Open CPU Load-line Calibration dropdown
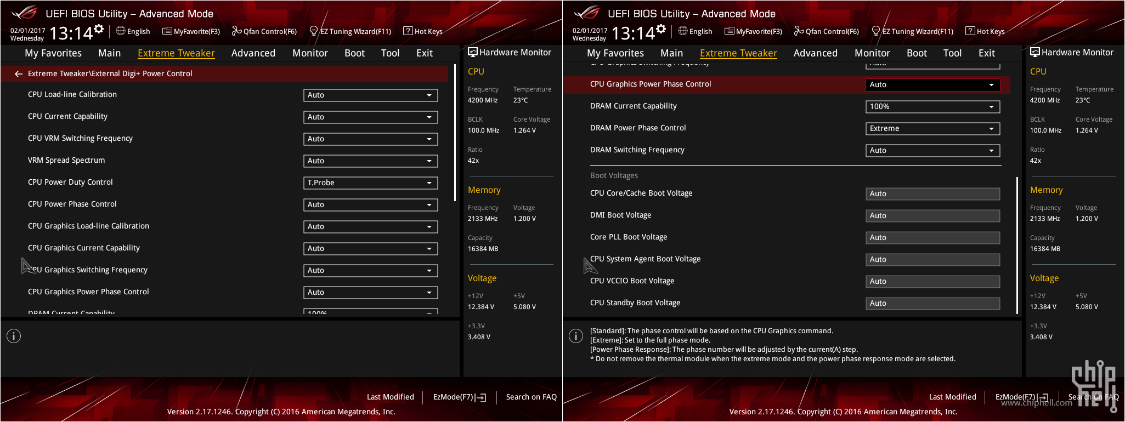This screenshot has width=1125, height=422. pos(371,95)
